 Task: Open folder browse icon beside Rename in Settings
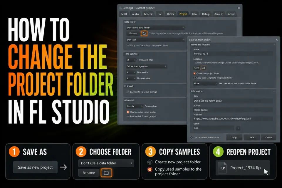click(x=144, y=33)
